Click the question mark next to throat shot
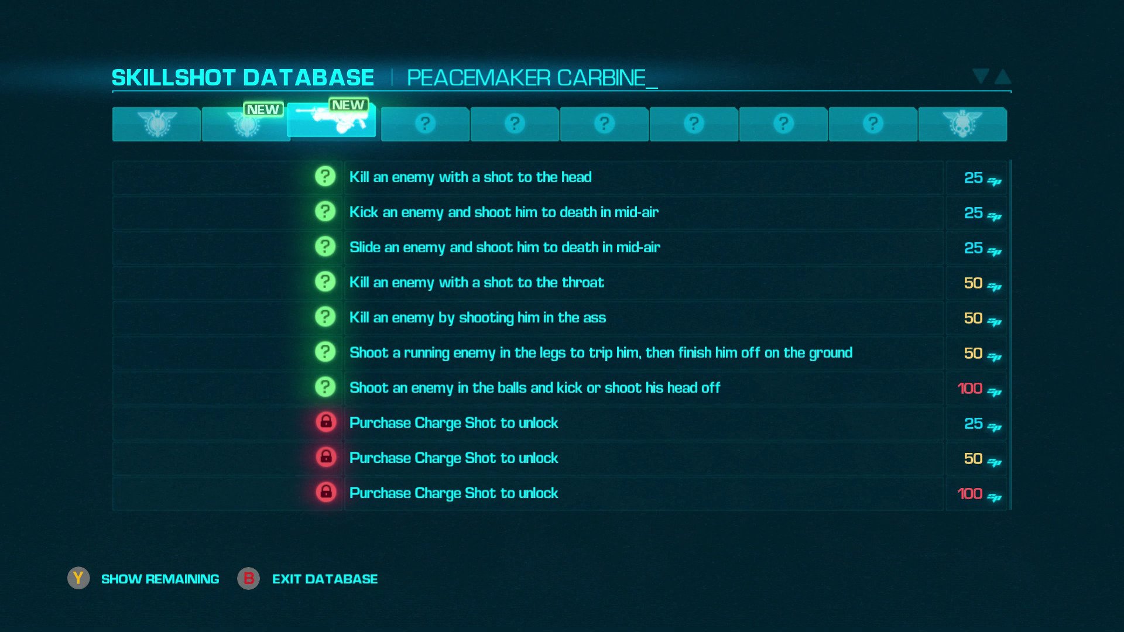This screenshot has height=632, width=1124. [325, 281]
